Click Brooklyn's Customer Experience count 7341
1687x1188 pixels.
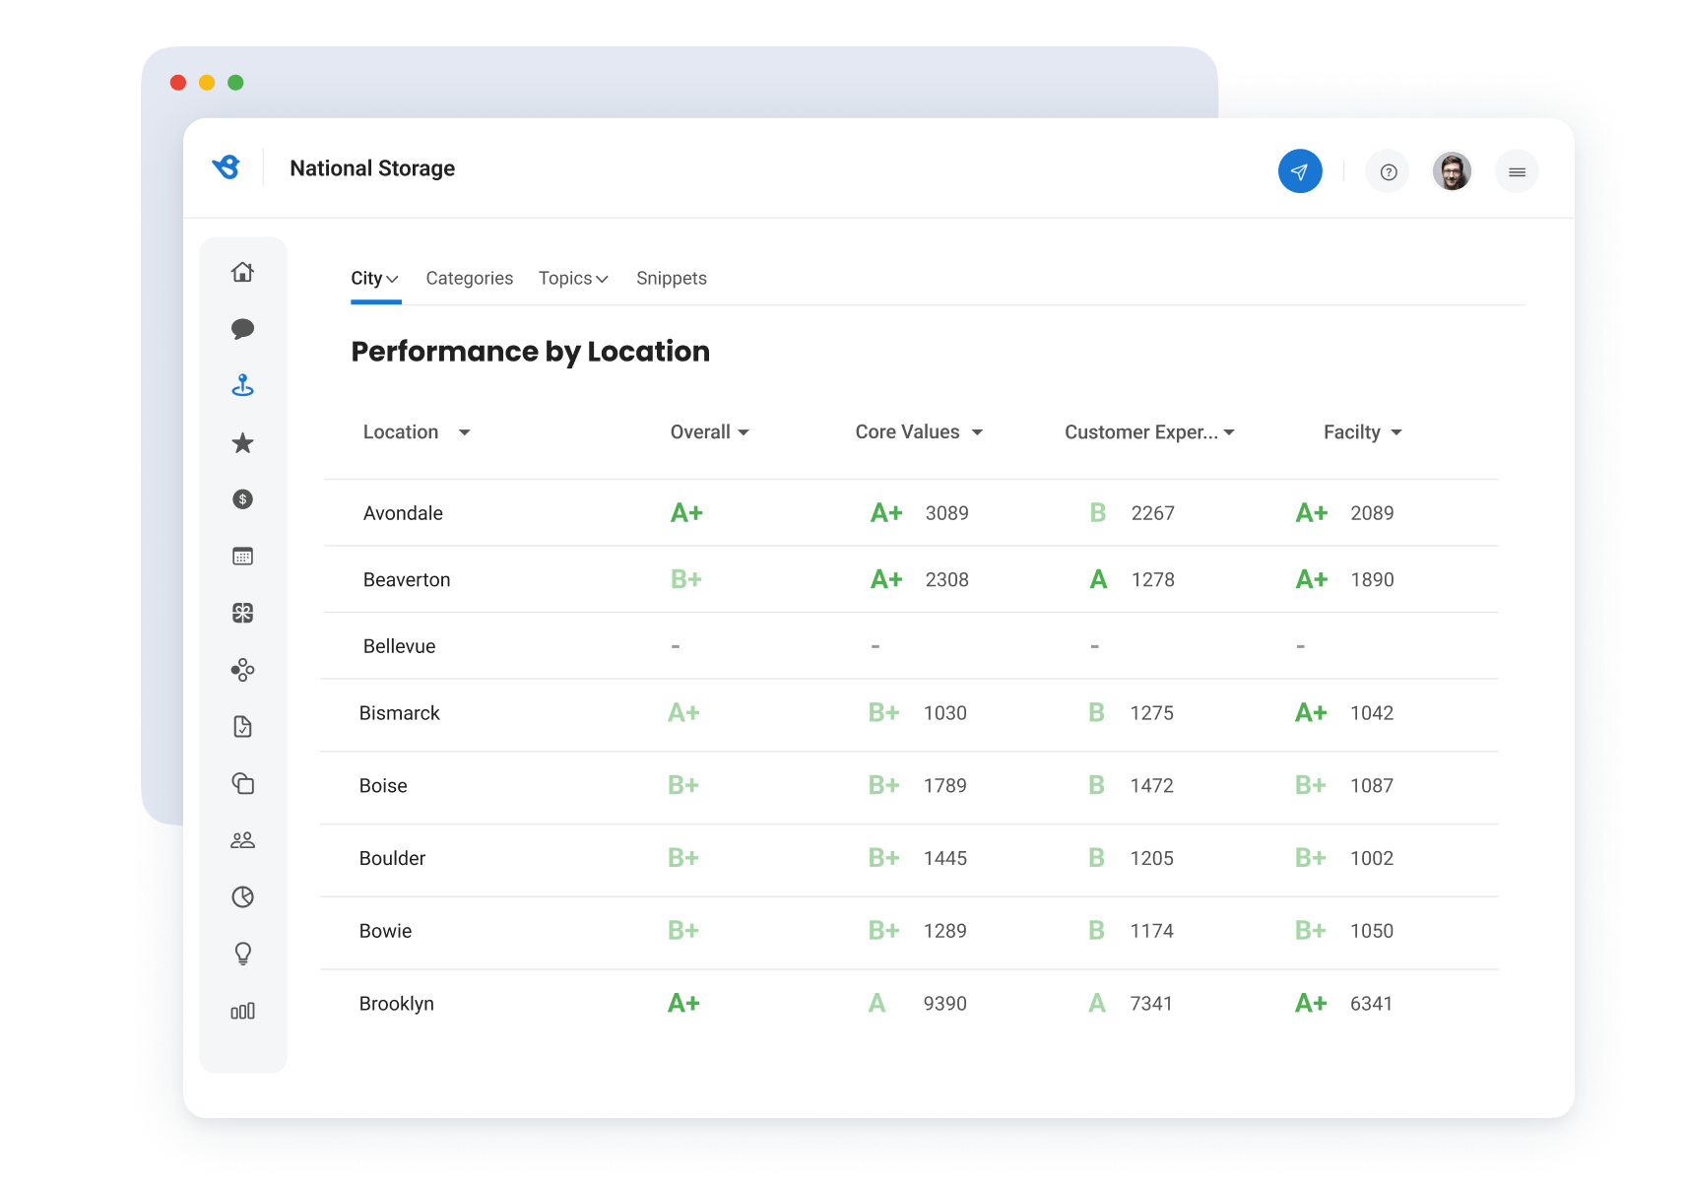tap(1151, 1004)
